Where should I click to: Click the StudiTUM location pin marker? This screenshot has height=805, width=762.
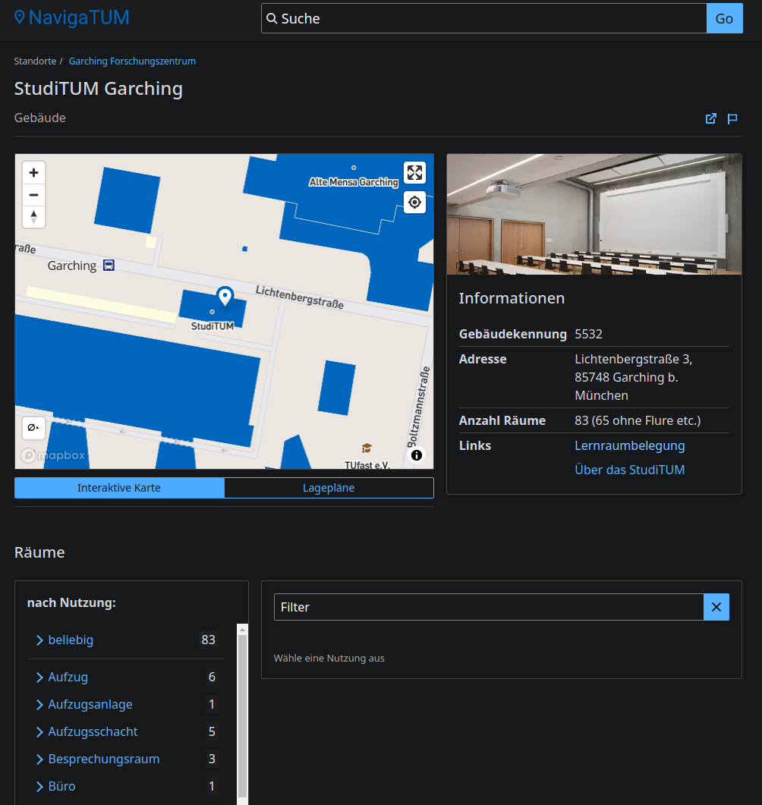(x=225, y=296)
